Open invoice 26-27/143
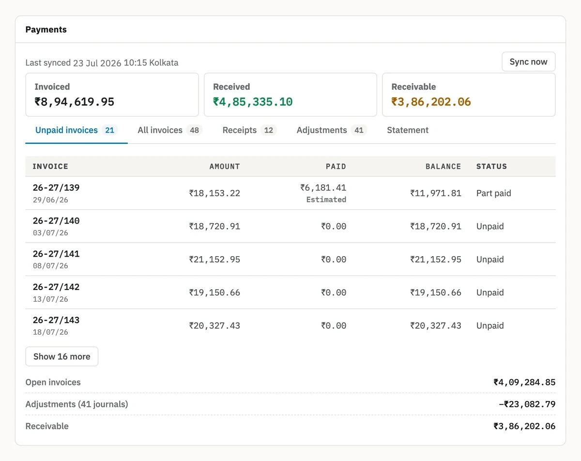The width and height of the screenshot is (581, 461). pos(56,320)
